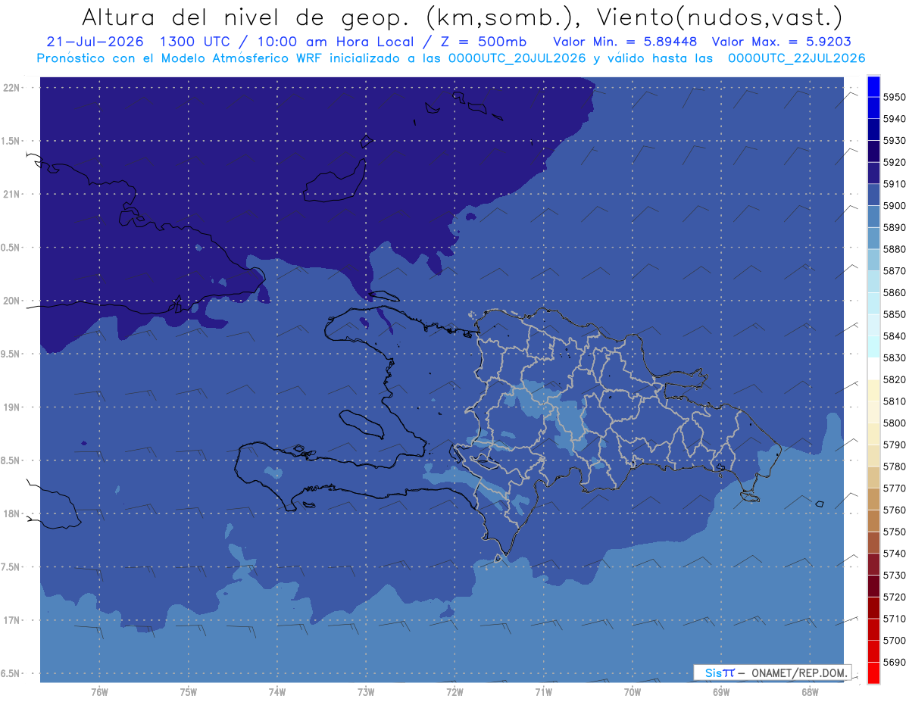This screenshot has width=909, height=702.
Task: Click the '22N' latitude axis label
Action: (11, 87)
